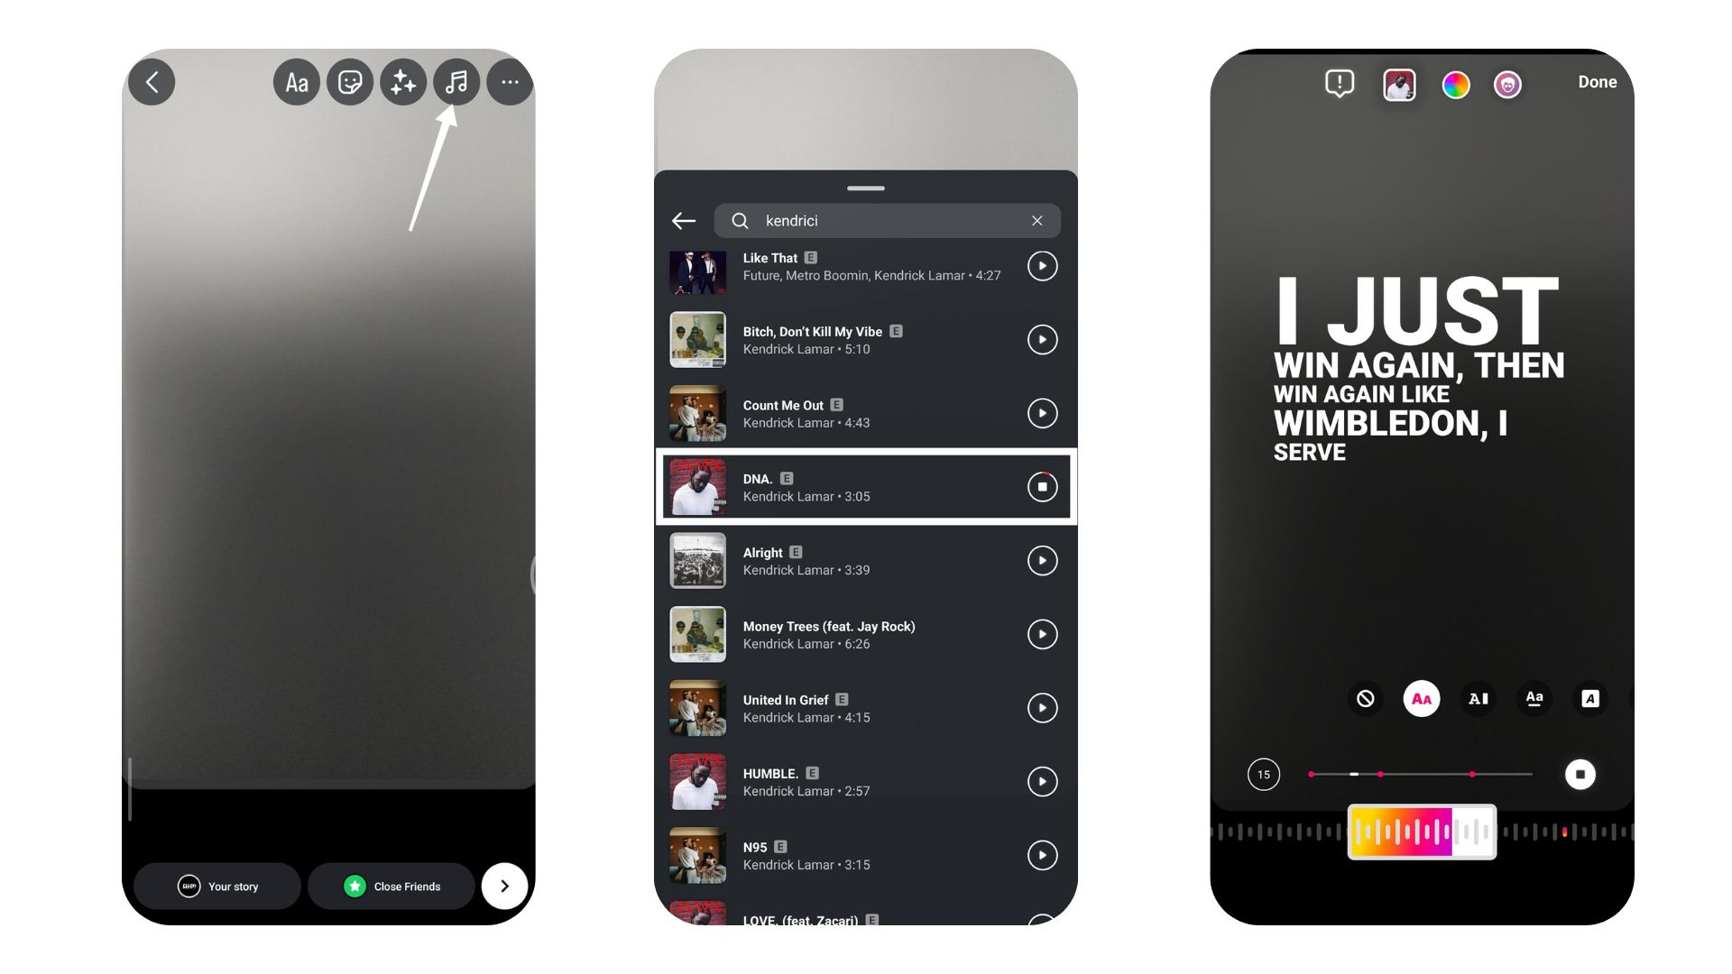Viewport: 1732px width, 974px height.
Task: Toggle the inline text style option
Action: (x=1478, y=699)
